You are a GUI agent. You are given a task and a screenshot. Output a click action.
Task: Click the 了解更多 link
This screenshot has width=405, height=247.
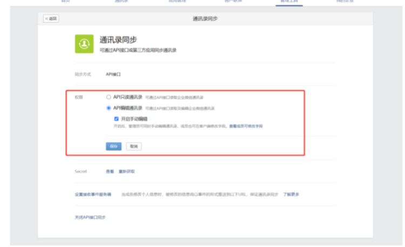click(291, 194)
